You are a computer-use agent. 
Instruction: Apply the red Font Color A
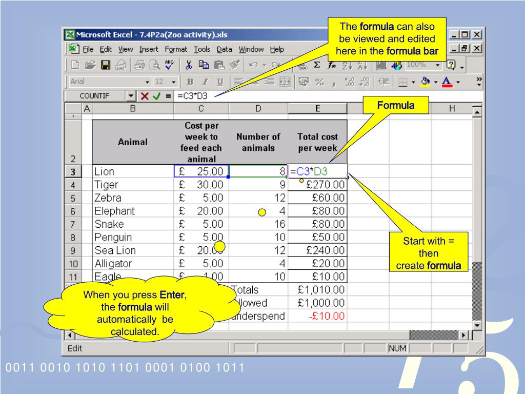point(447,82)
